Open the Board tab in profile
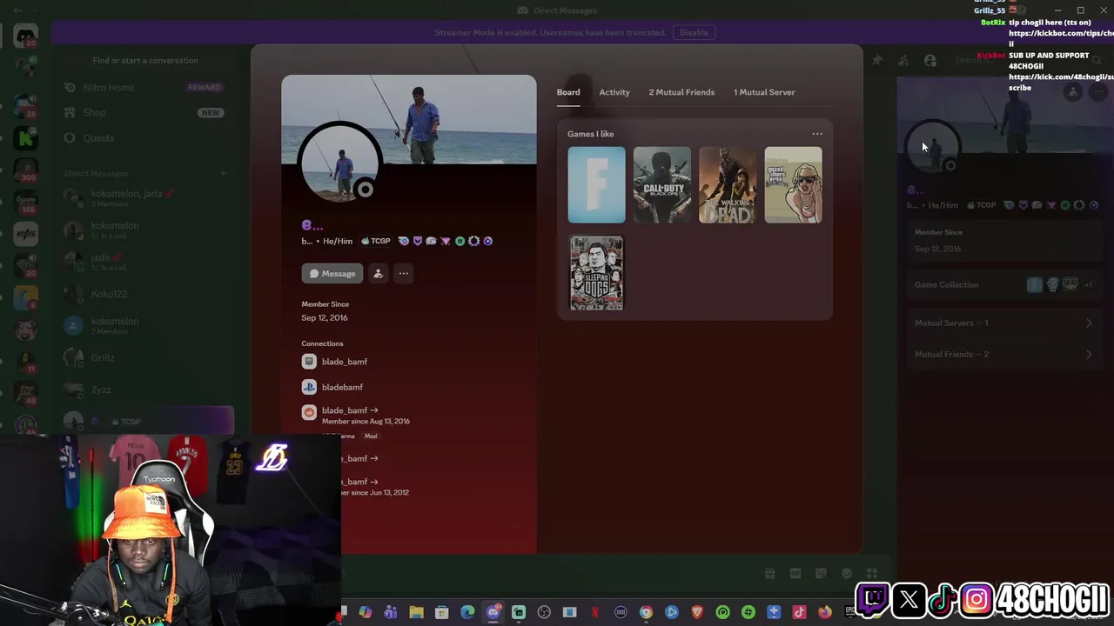 click(568, 92)
